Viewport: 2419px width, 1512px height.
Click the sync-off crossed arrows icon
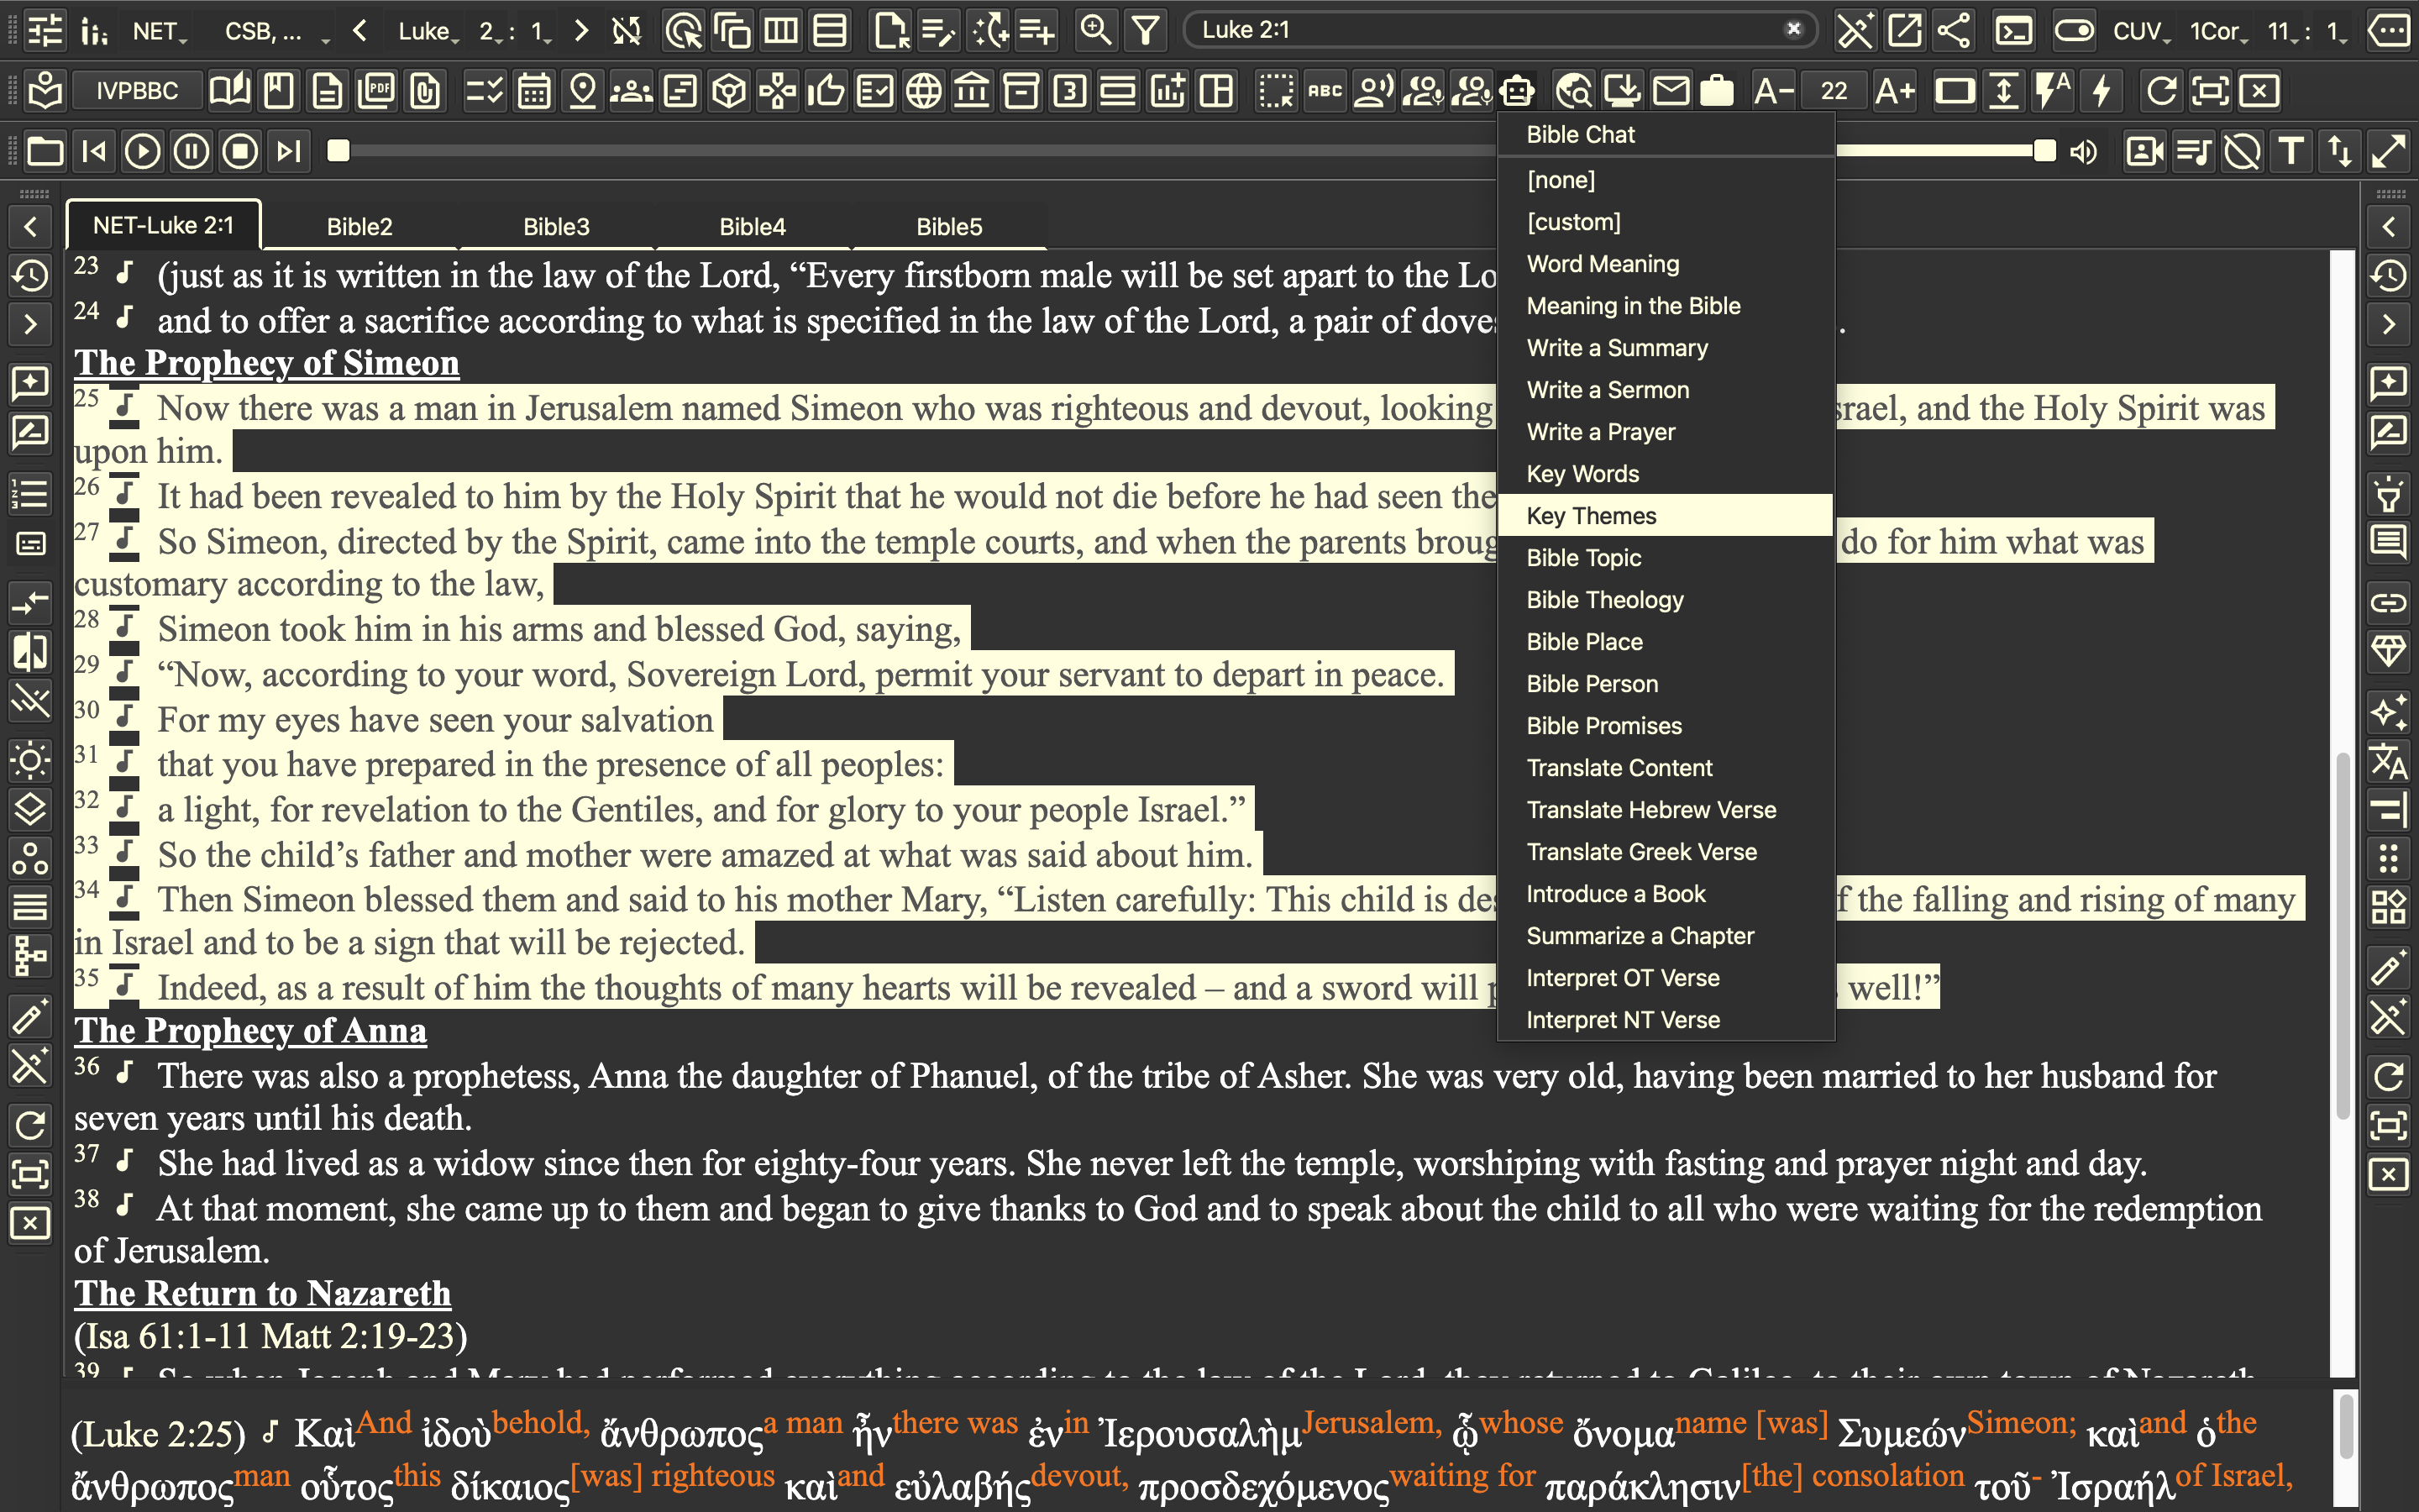coord(627,31)
